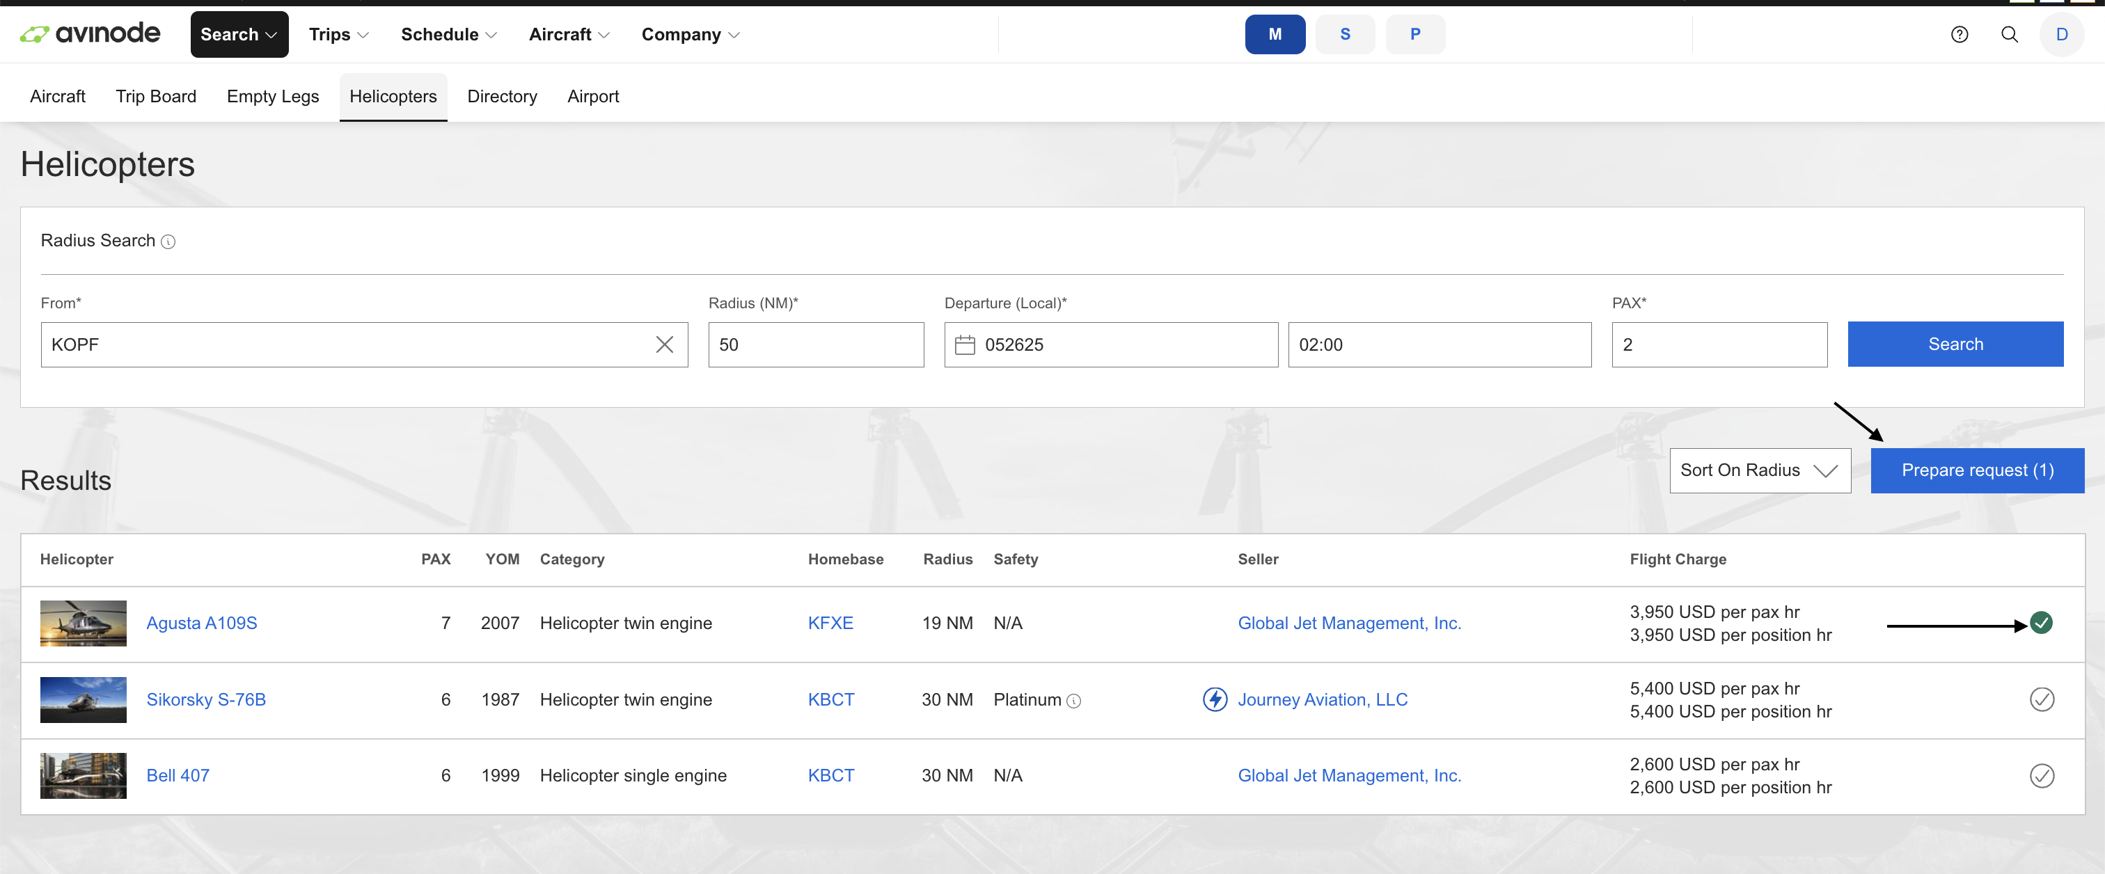Open the Search dropdown menu
Screen dimensions: 2105x874
(239, 34)
